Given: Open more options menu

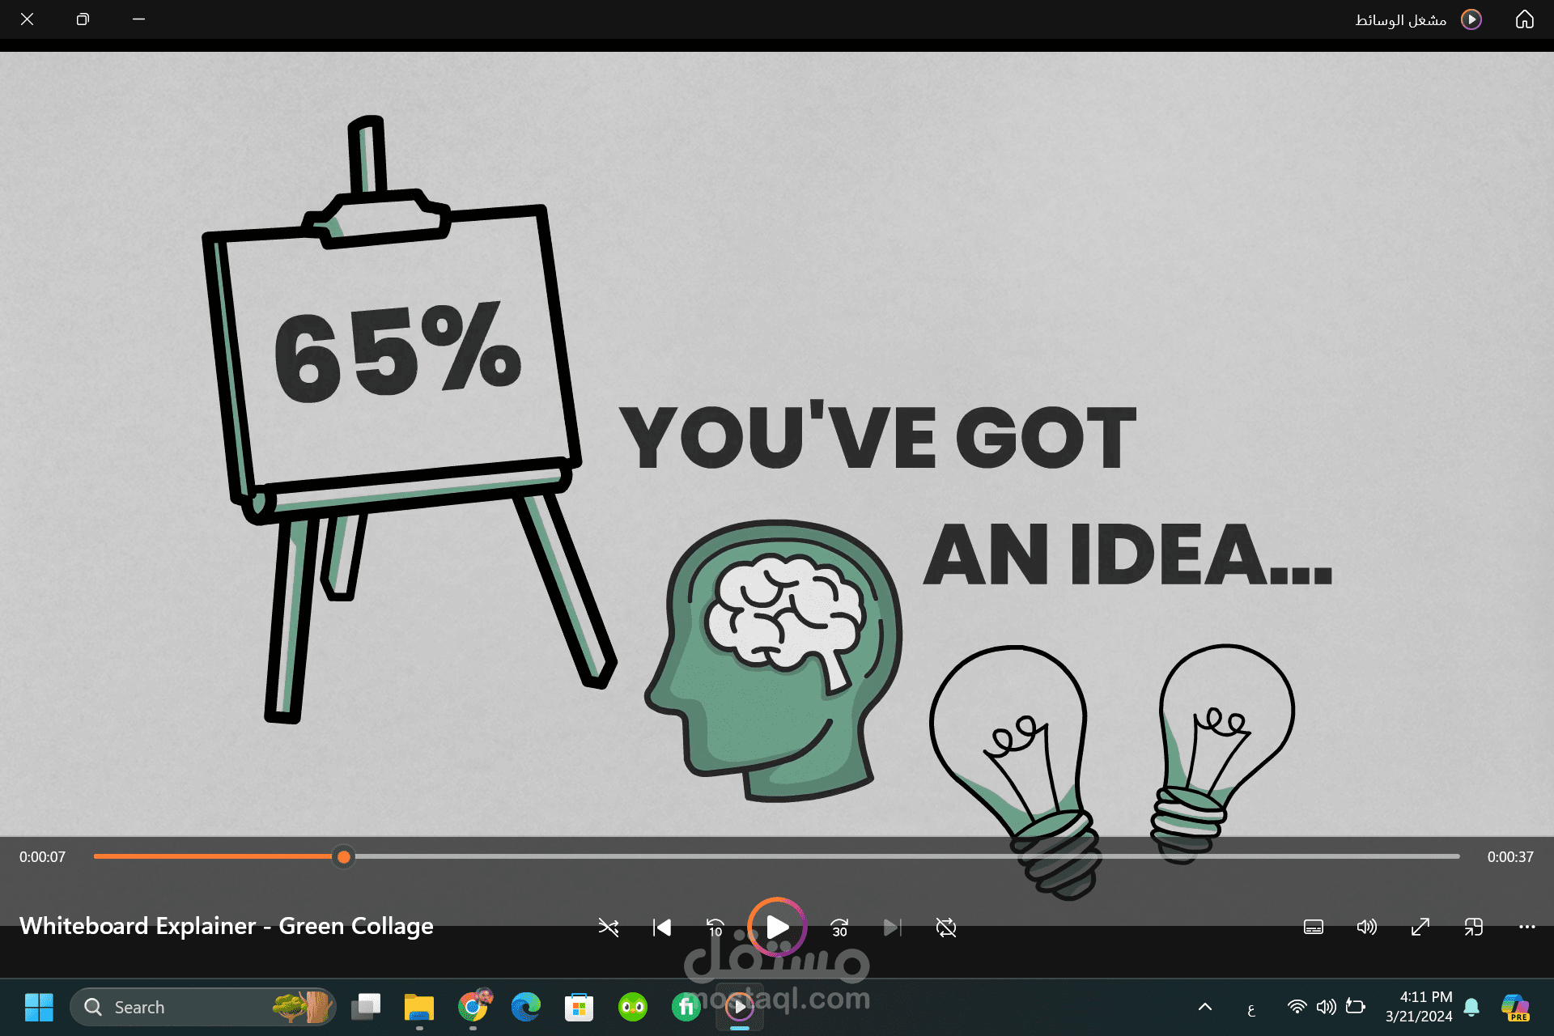Looking at the screenshot, I should pyautogui.click(x=1526, y=928).
